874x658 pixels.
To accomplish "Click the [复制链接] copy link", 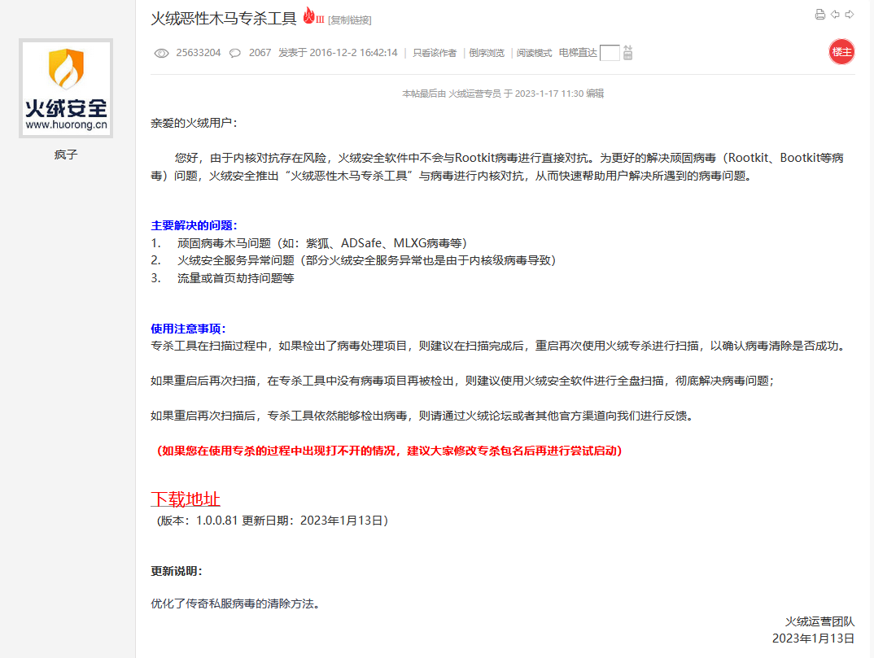I will [x=350, y=20].
